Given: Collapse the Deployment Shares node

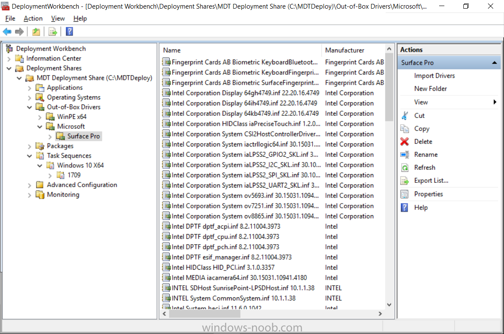Looking at the screenshot, I should pos(9,68).
